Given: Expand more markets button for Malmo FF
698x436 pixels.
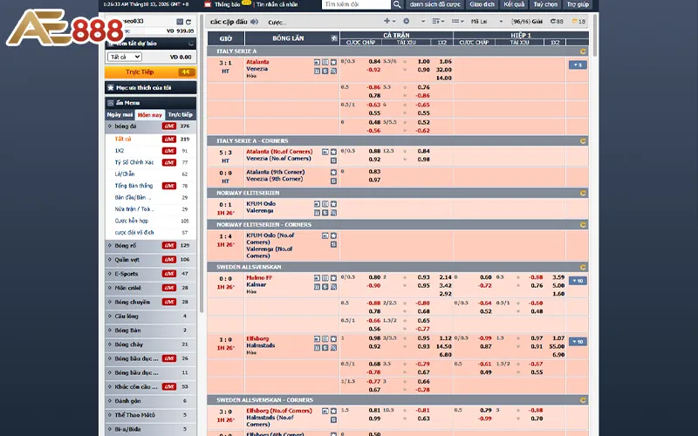Looking at the screenshot, I should [x=578, y=281].
